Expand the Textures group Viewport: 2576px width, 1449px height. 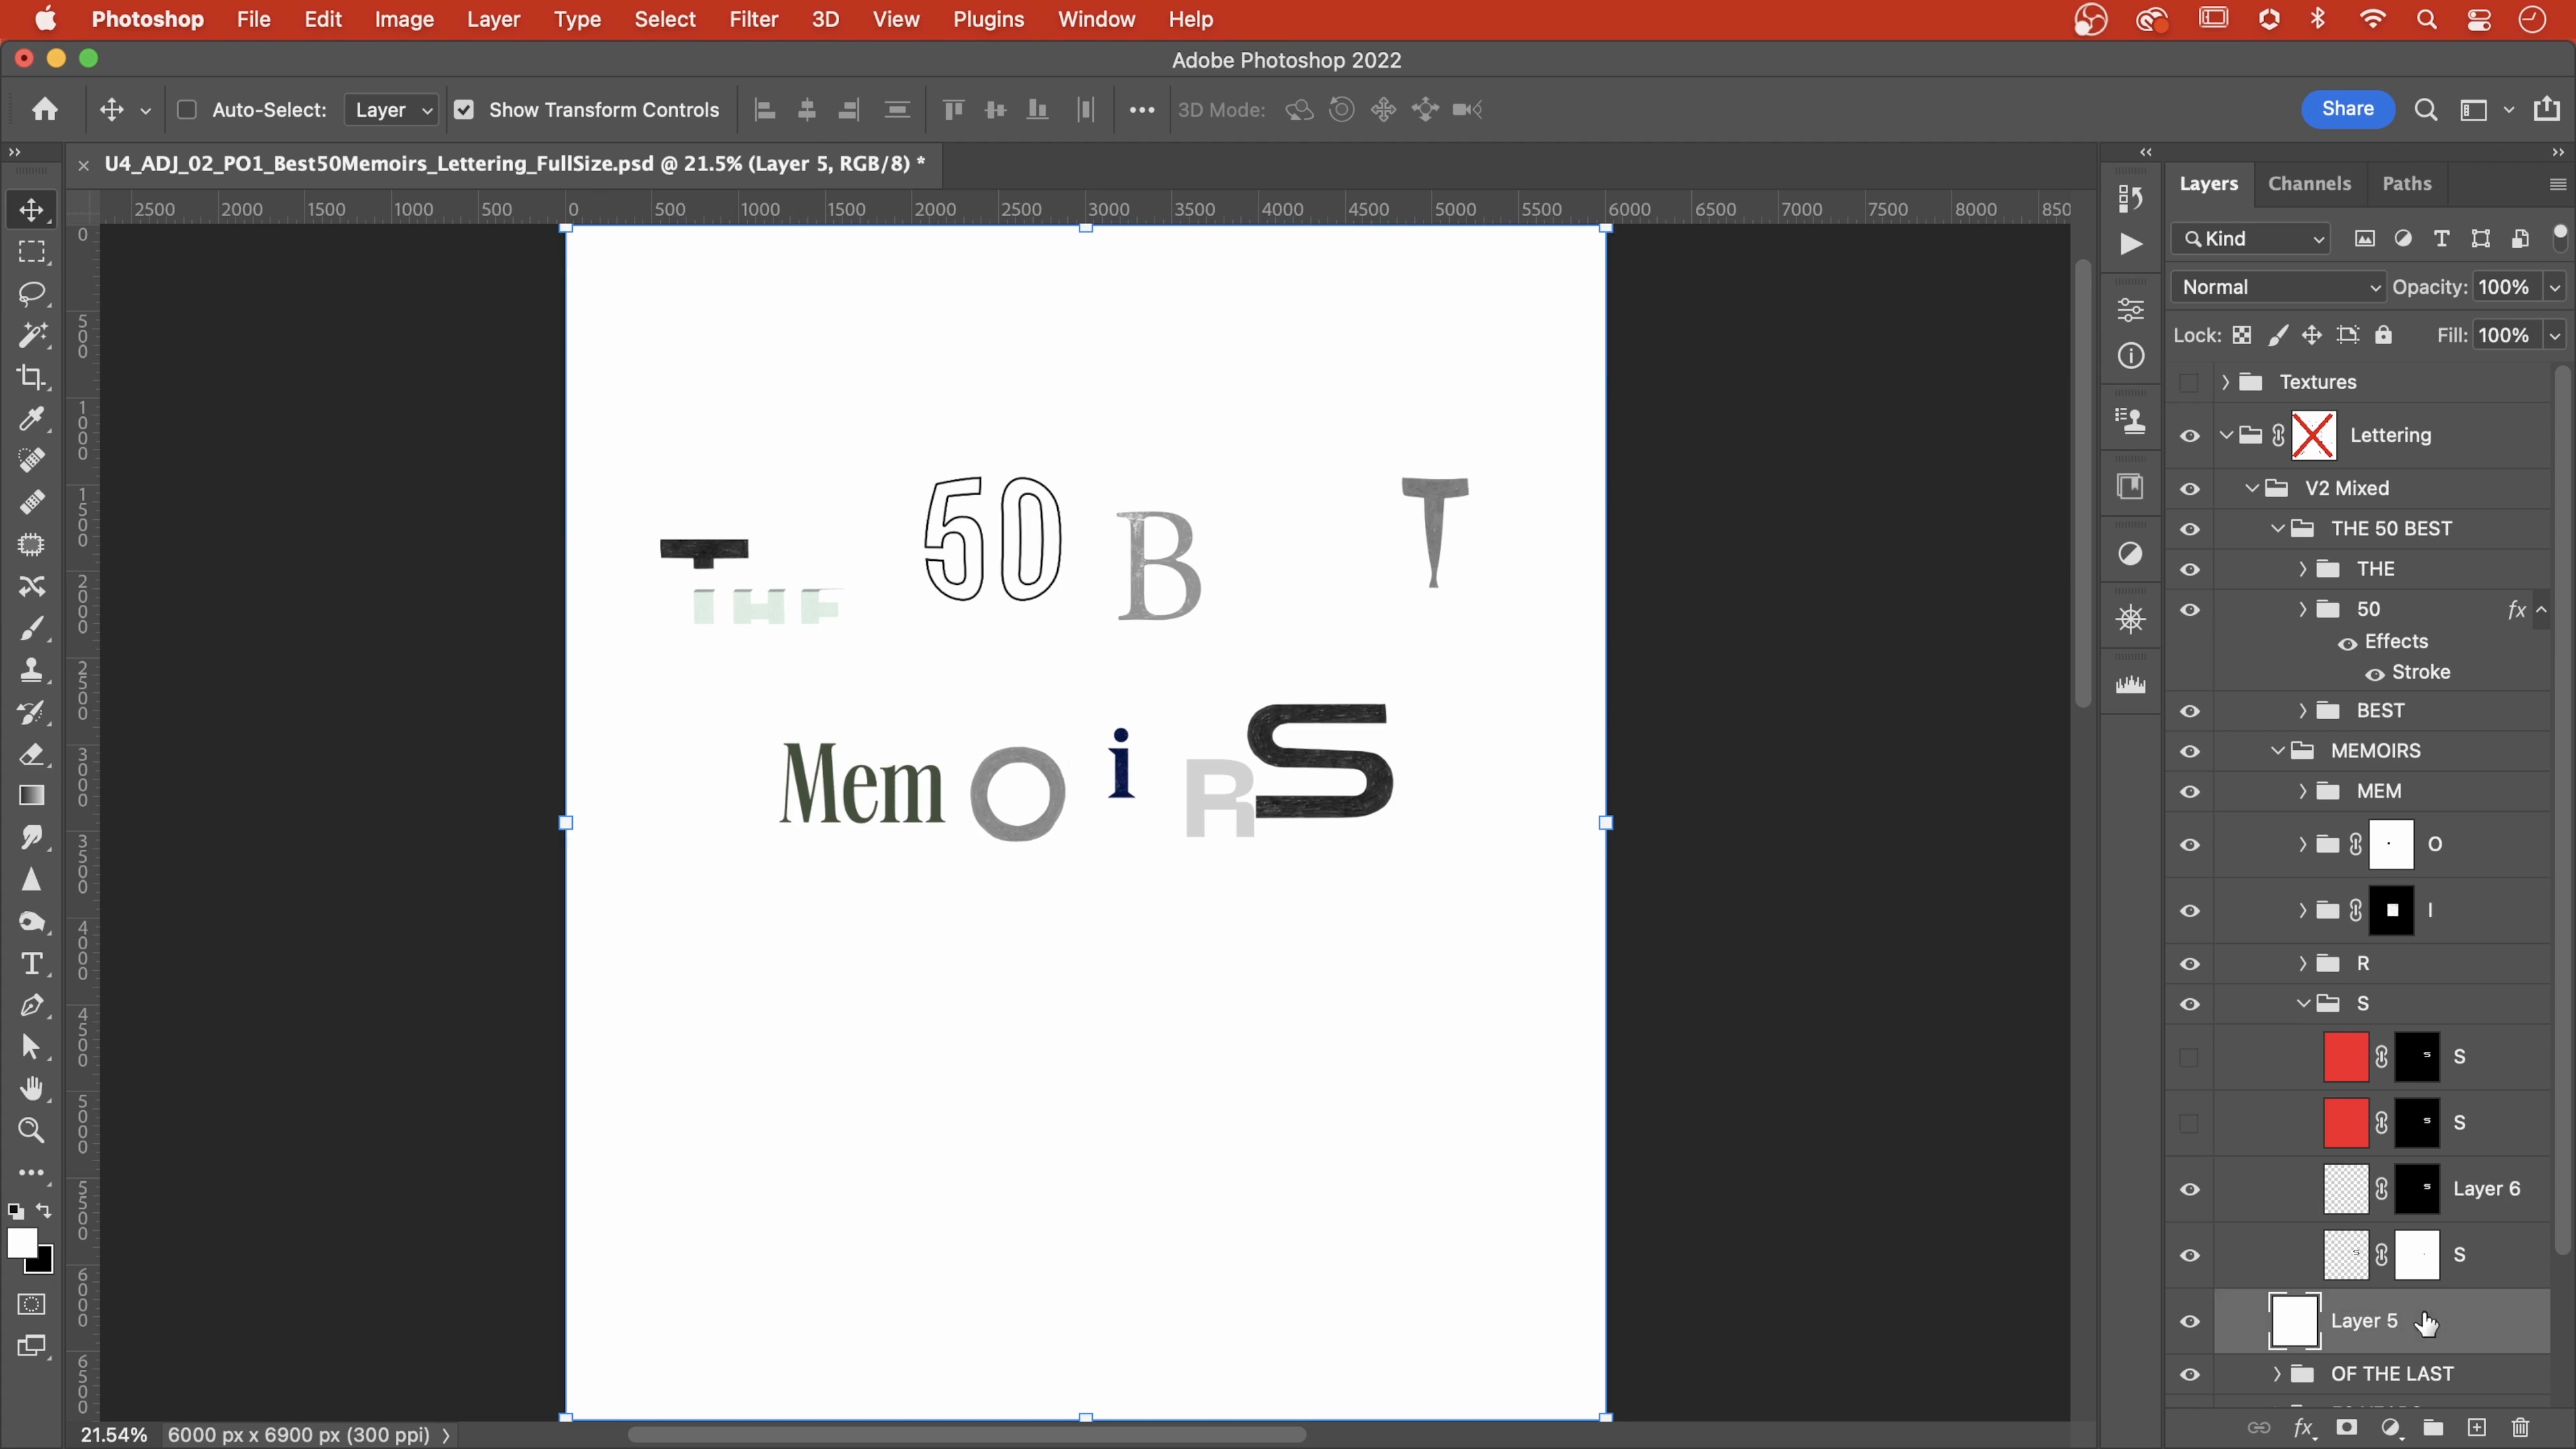tap(2225, 382)
